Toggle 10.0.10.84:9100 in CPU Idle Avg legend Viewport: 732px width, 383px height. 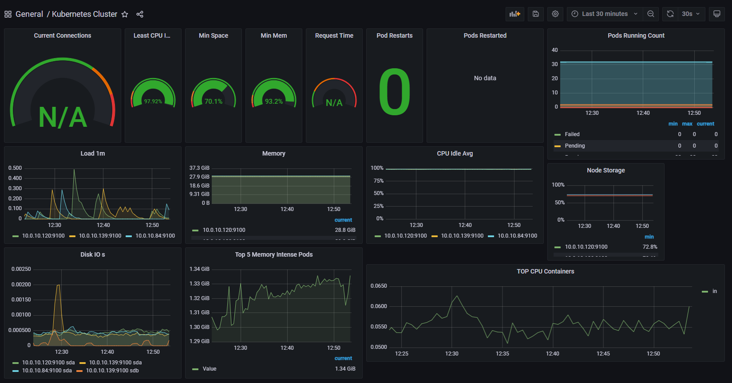(518, 236)
